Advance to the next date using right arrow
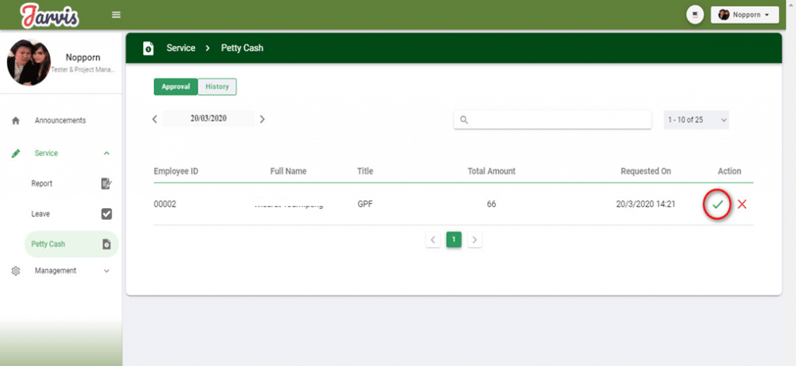Screen dimensions: 796x366 point(262,120)
